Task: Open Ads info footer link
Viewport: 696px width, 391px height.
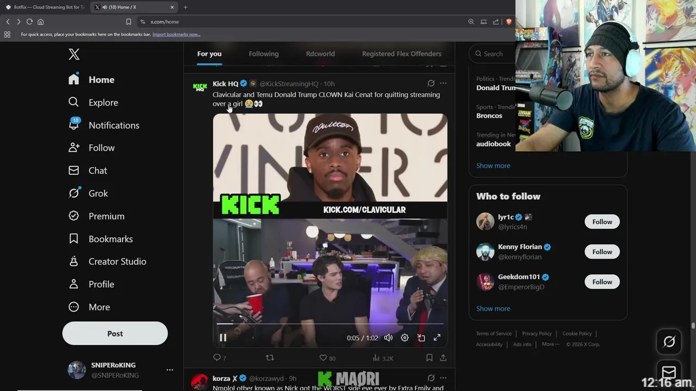Action: (522, 344)
